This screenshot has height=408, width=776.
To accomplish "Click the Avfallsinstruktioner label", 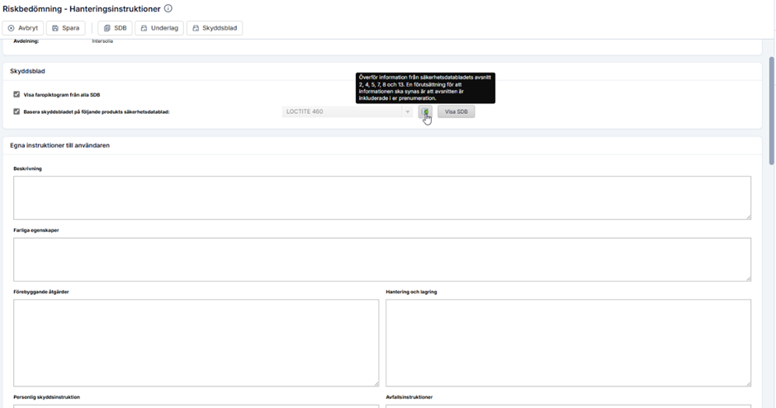I will [409, 397].
